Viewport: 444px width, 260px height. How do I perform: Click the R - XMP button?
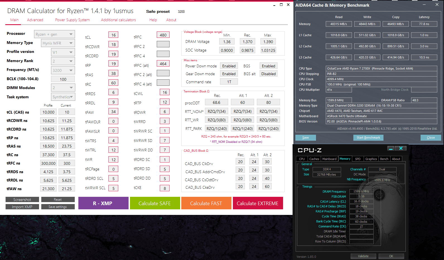(103, 203)
